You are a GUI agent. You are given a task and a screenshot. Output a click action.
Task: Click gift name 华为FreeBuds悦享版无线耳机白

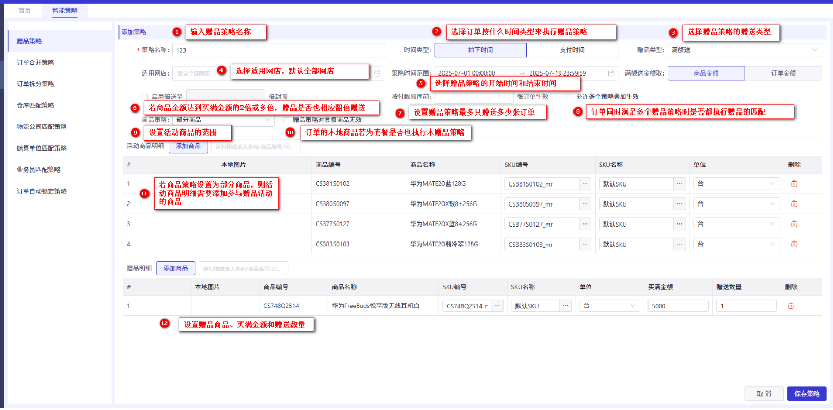[376, 306]
